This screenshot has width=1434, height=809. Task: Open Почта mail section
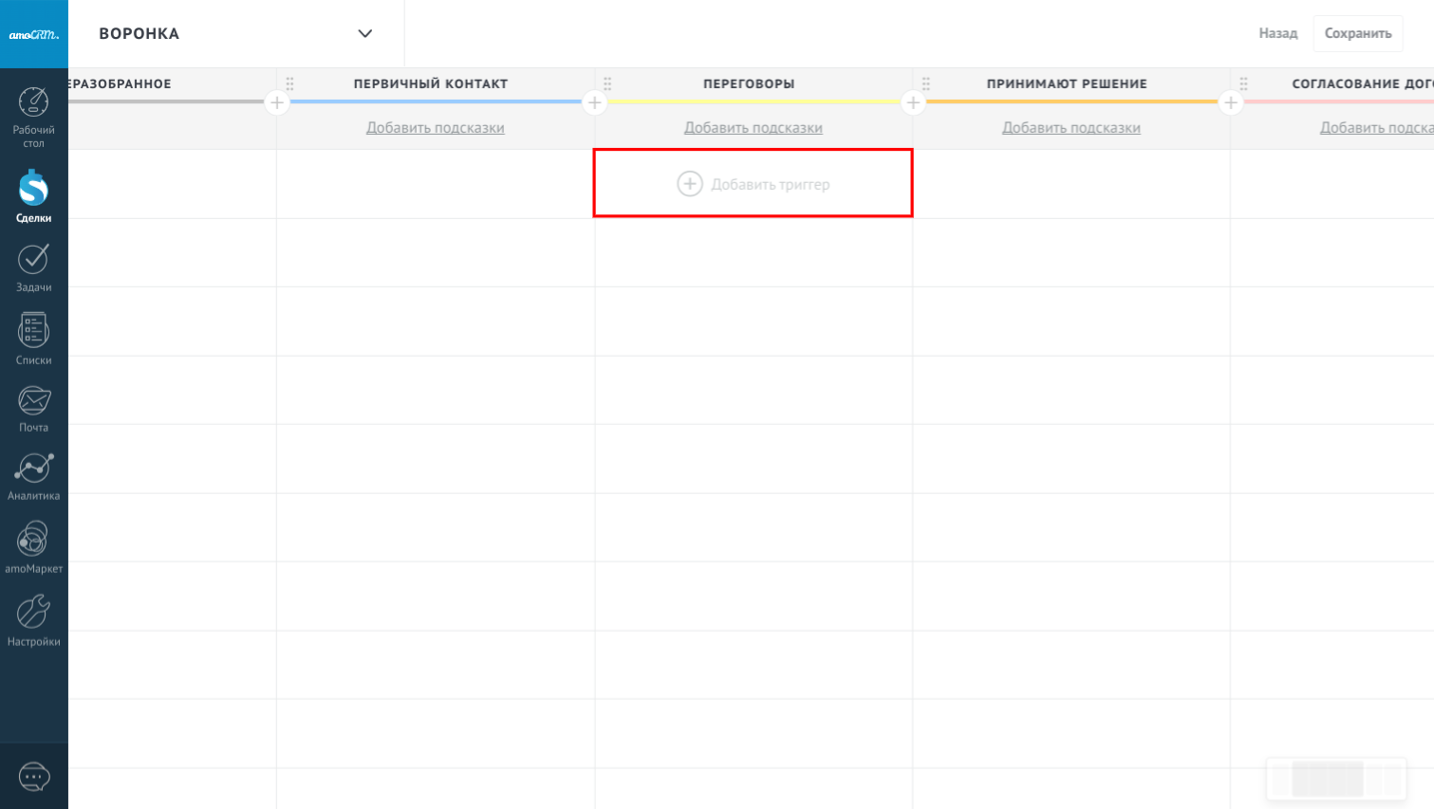pos(34,409)
